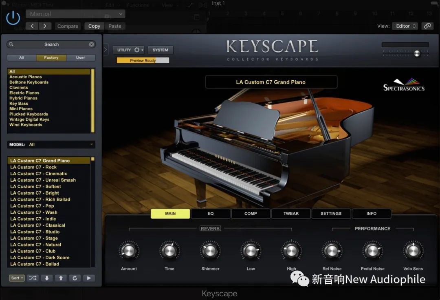Switch to the EQ tab
This screenshot has height=300, width=440.
(x=210, y=214)
